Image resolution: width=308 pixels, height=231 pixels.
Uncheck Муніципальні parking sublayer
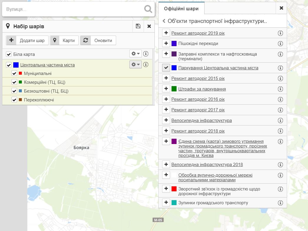(14, 73)
